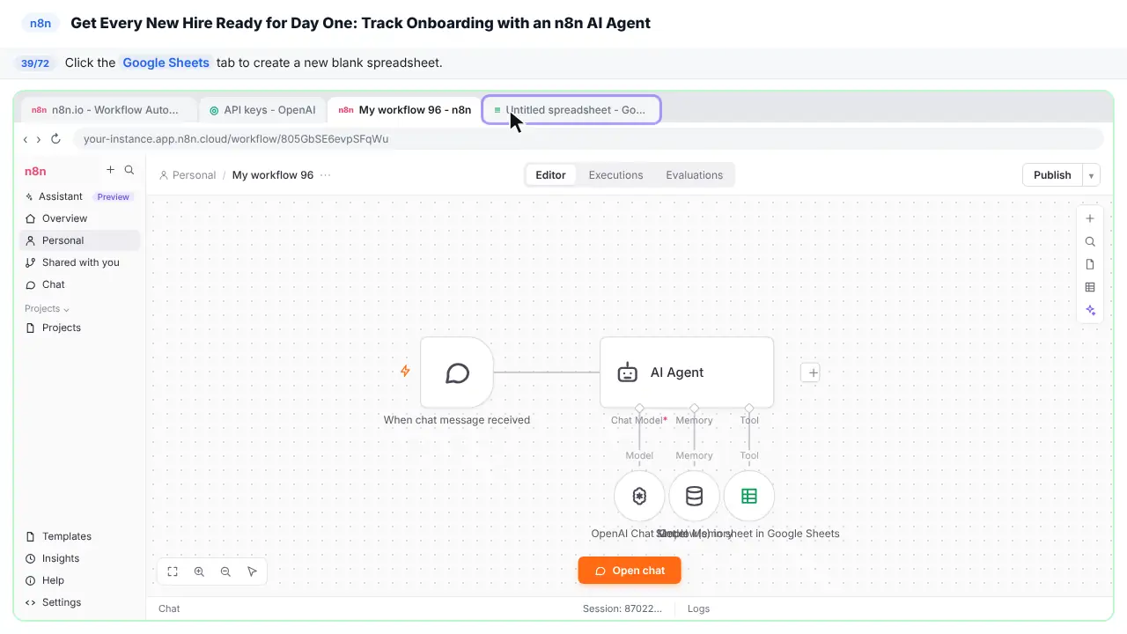Select the Simple Memory database node icon
Image resolution: width=1127 pixels, height=634 pixels.
pyautogui.click(x=694, y=496)
